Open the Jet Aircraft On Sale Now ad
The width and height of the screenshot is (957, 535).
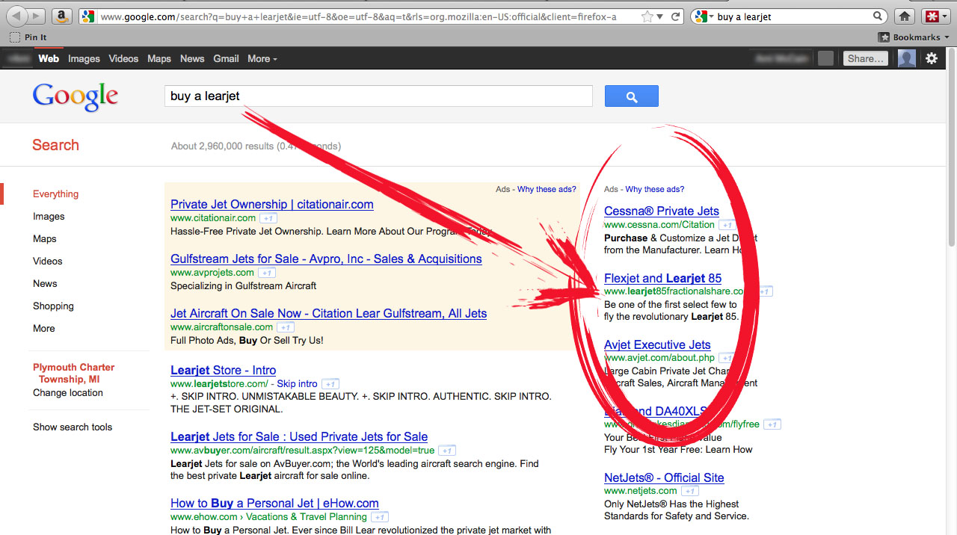(328, 314)
